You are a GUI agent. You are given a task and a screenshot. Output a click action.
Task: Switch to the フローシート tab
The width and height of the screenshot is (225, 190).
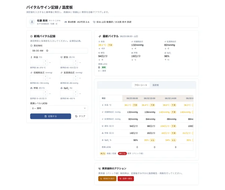[x=141, y=85]
